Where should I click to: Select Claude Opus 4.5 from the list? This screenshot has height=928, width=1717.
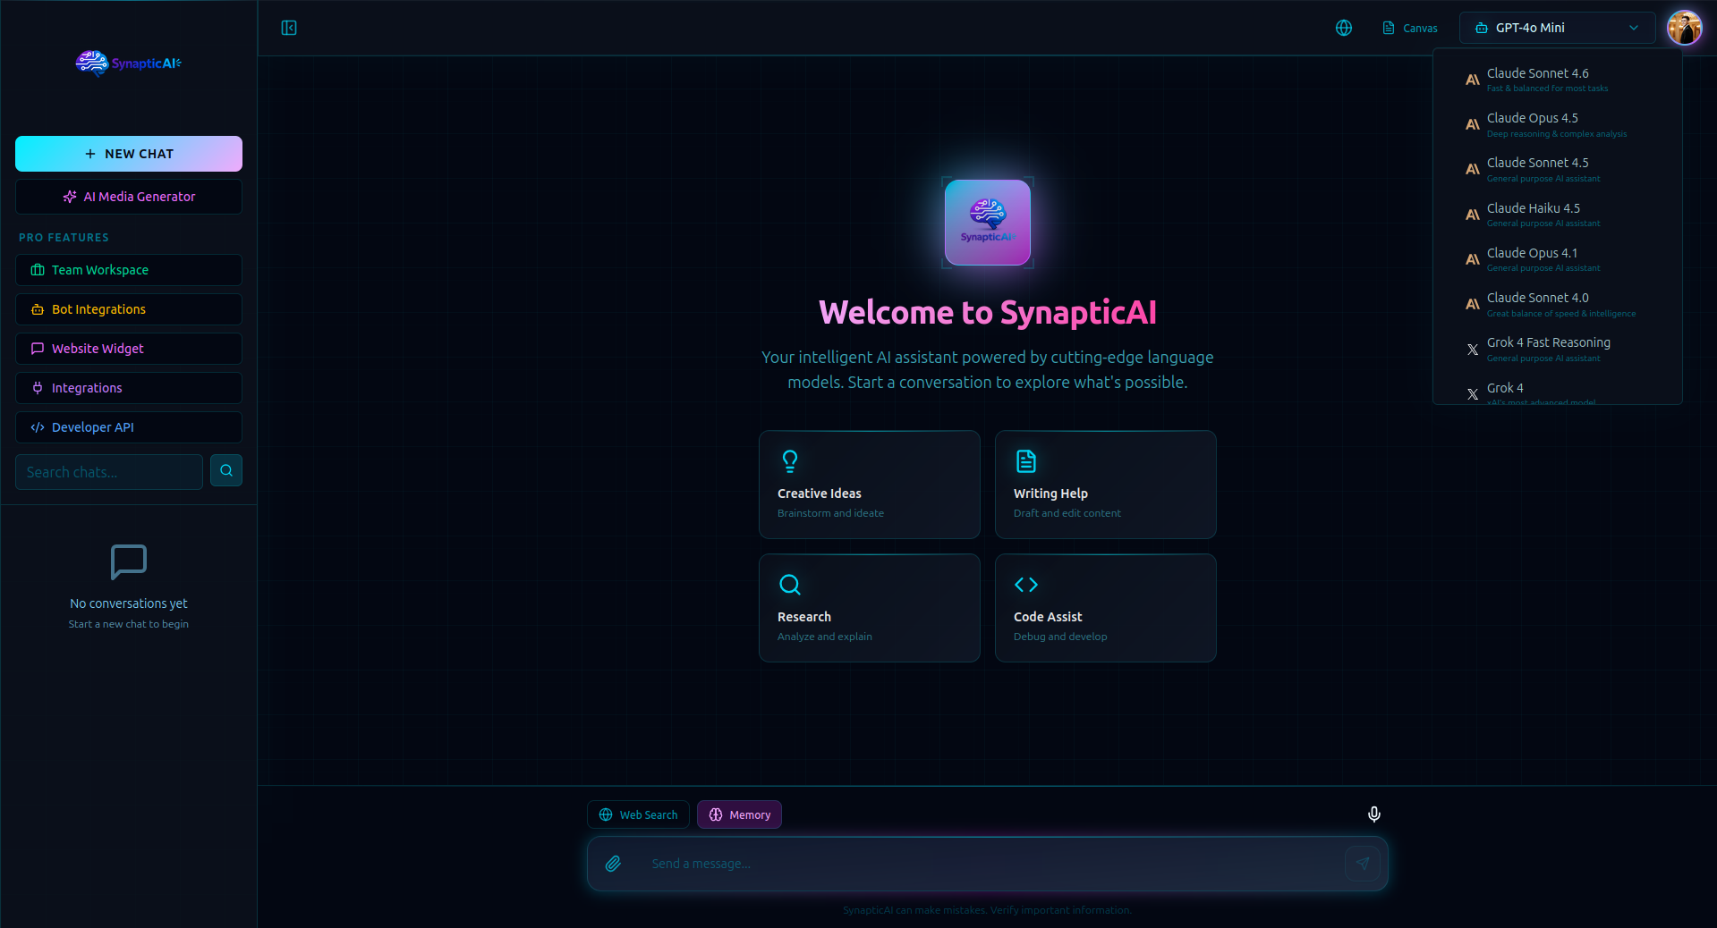tap(1556, 124)
